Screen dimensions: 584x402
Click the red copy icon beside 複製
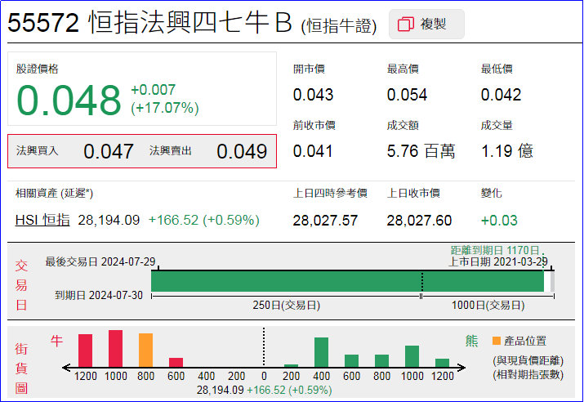(406, 25)
